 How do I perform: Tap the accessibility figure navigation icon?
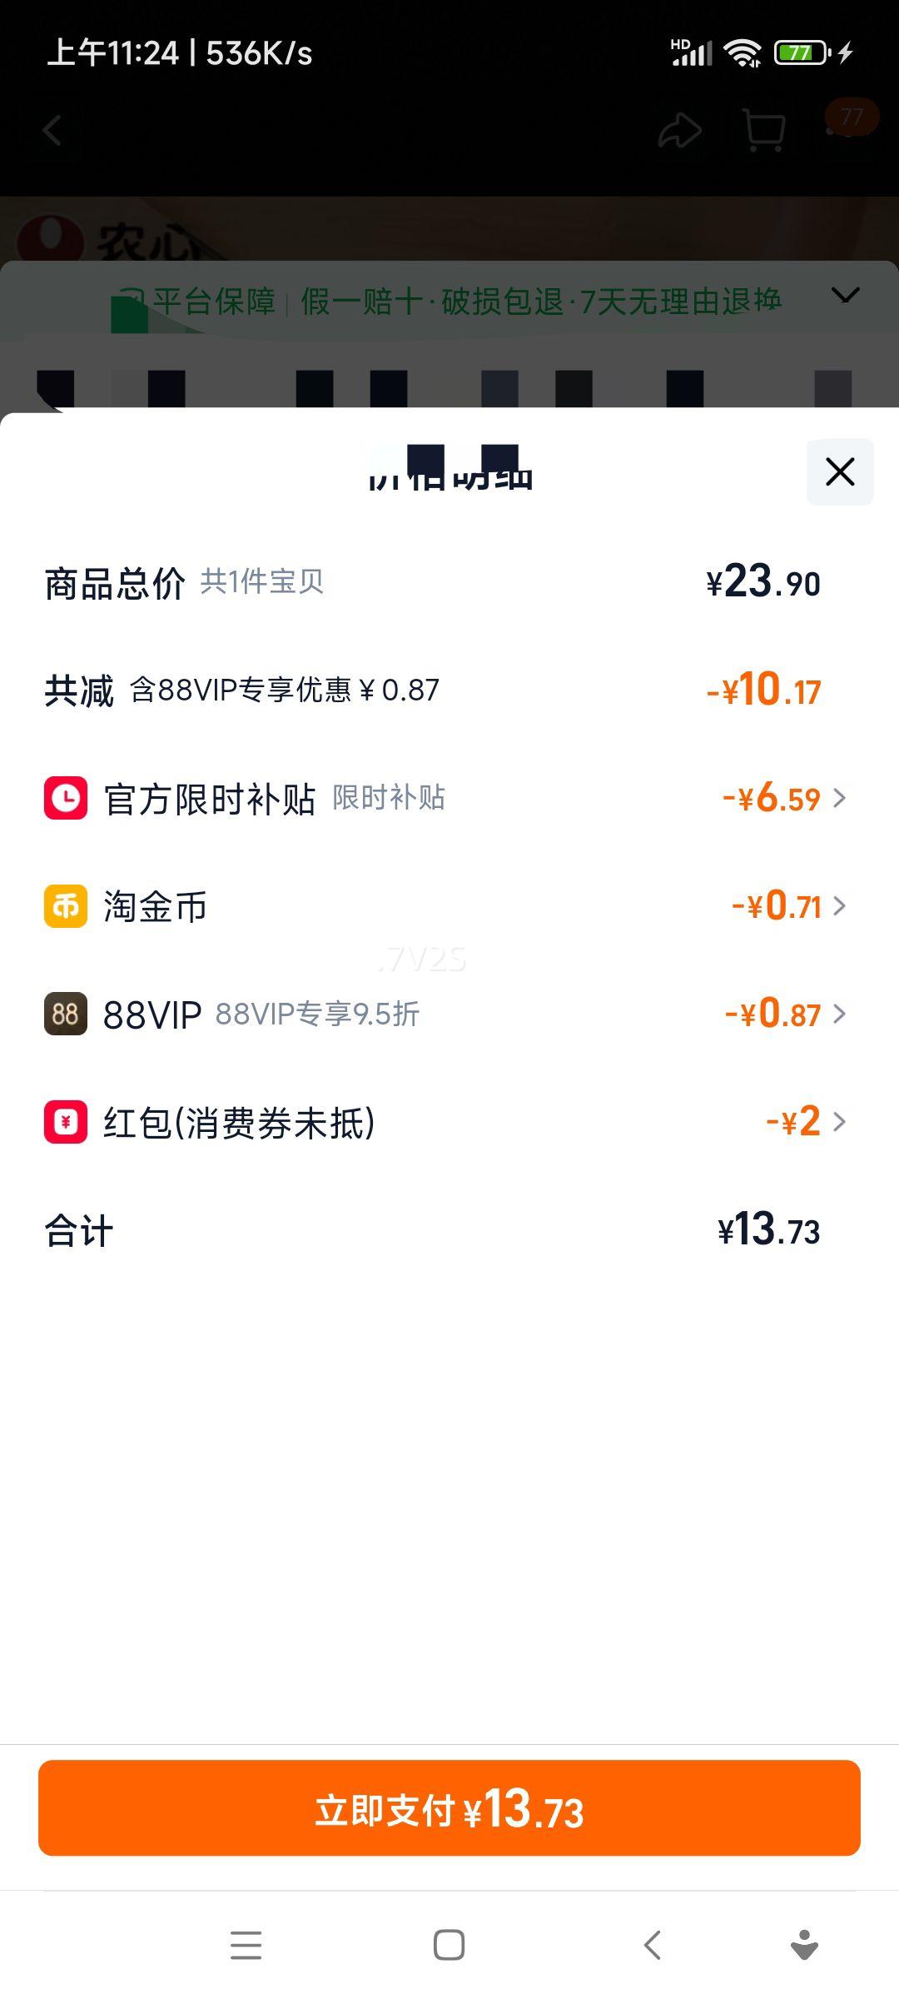[804, 1946]
